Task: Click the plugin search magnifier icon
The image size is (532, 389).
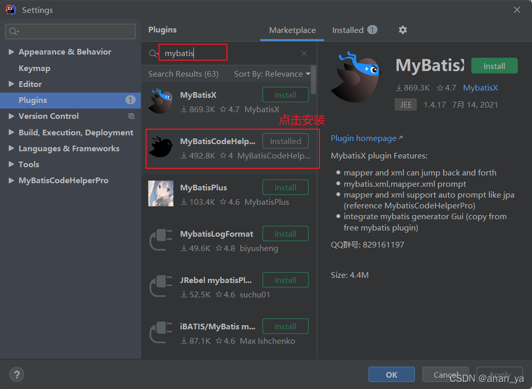Action: (x=153, y=54)
